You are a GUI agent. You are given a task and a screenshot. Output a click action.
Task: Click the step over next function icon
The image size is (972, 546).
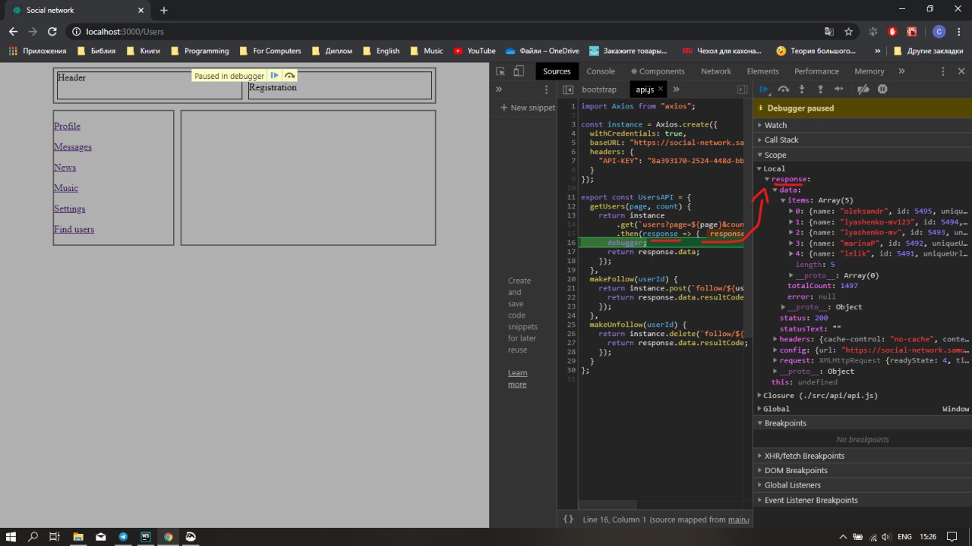(x=783, y=89)
